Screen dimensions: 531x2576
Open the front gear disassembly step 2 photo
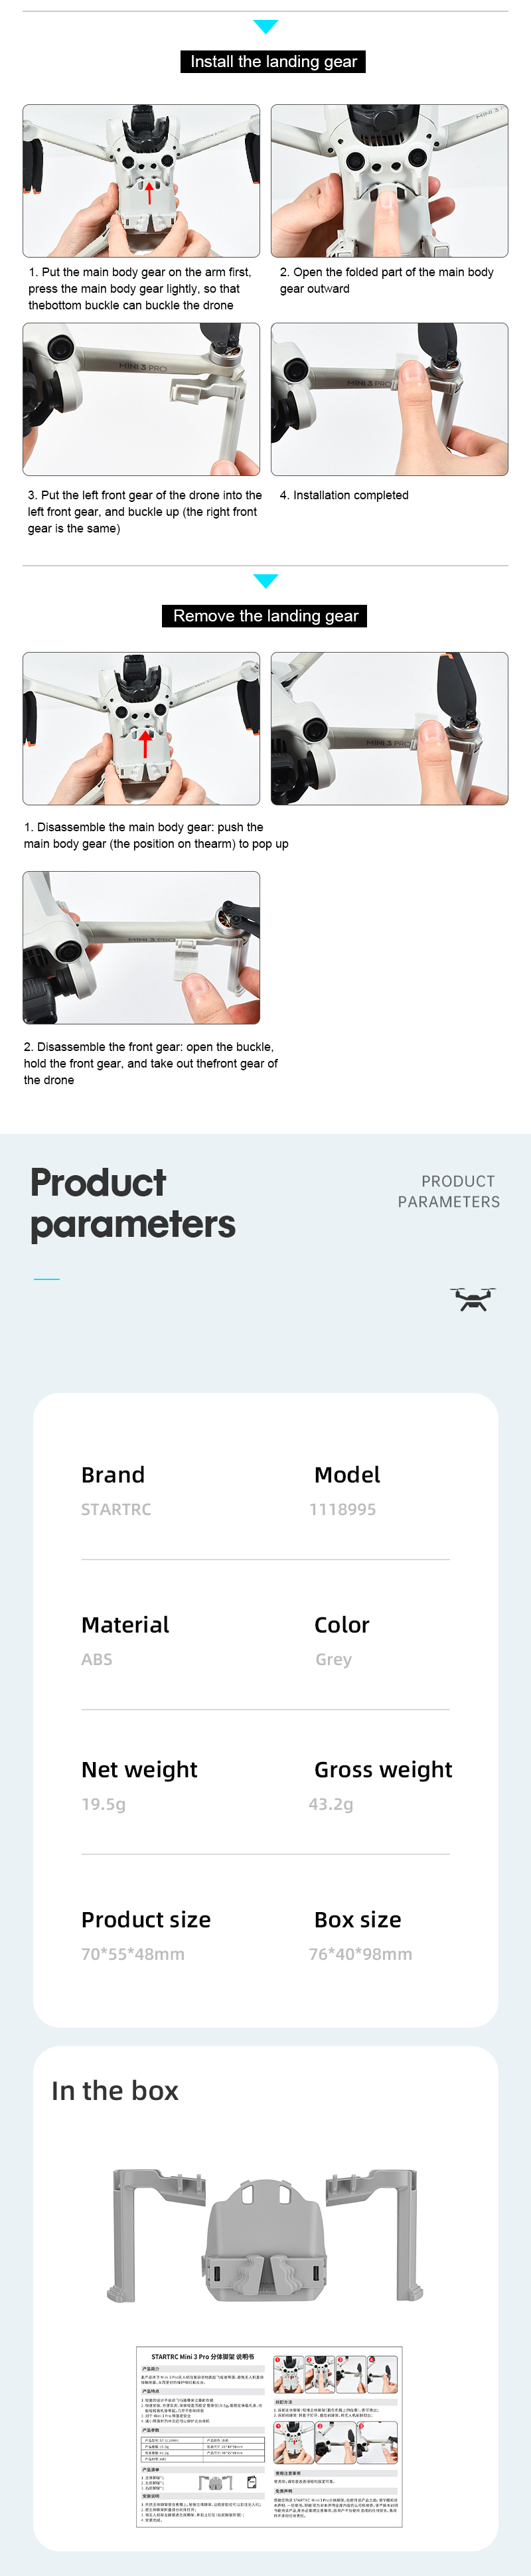tap(141, 947)
